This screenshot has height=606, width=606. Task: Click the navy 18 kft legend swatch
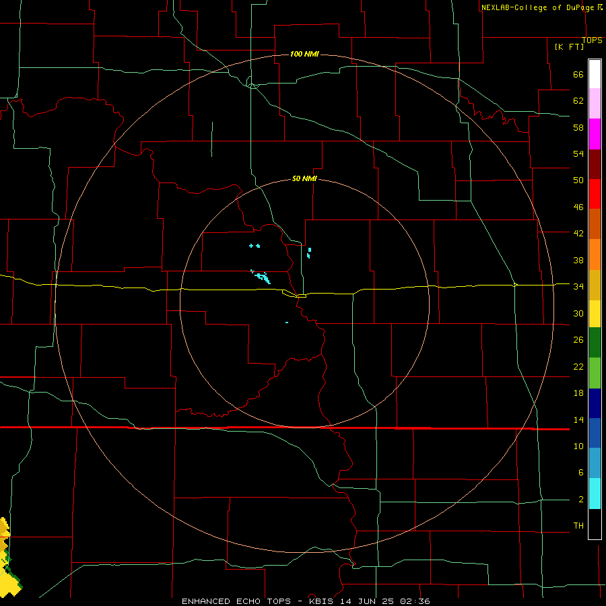595,403
